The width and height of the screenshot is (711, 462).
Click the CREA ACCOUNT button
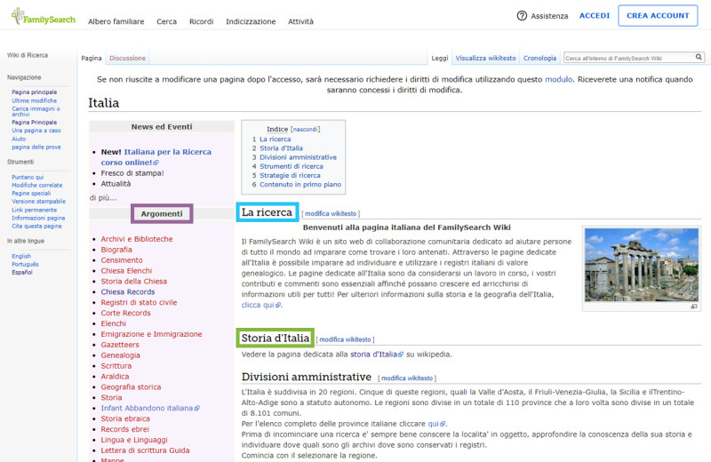658,16
